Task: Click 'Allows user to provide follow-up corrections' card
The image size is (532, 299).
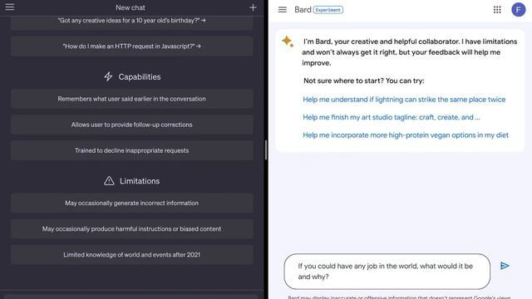Action: click(x=131, y=125)
